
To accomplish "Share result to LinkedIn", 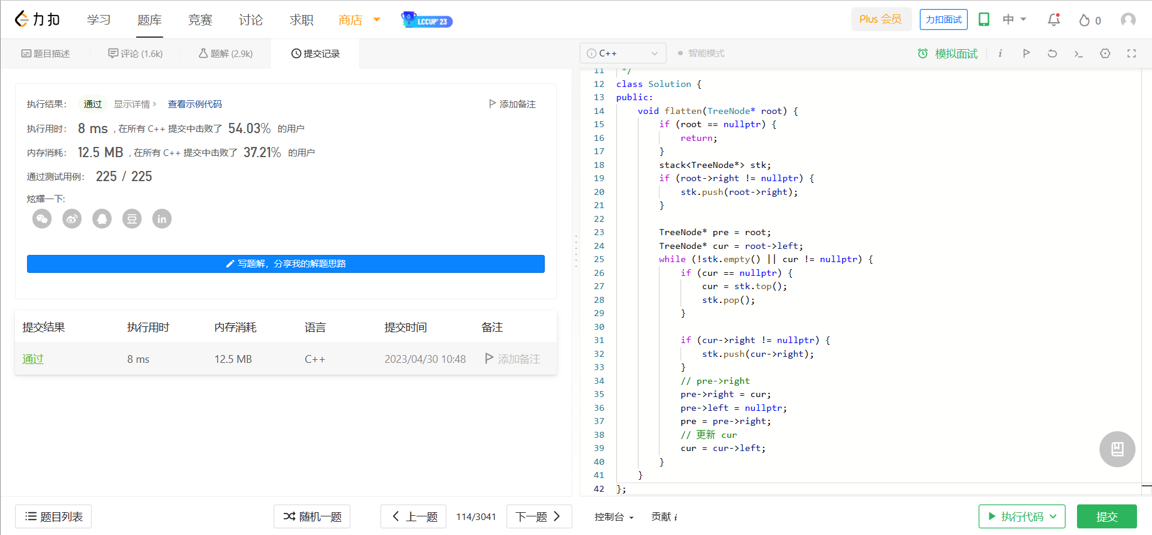I will (162, 219).
